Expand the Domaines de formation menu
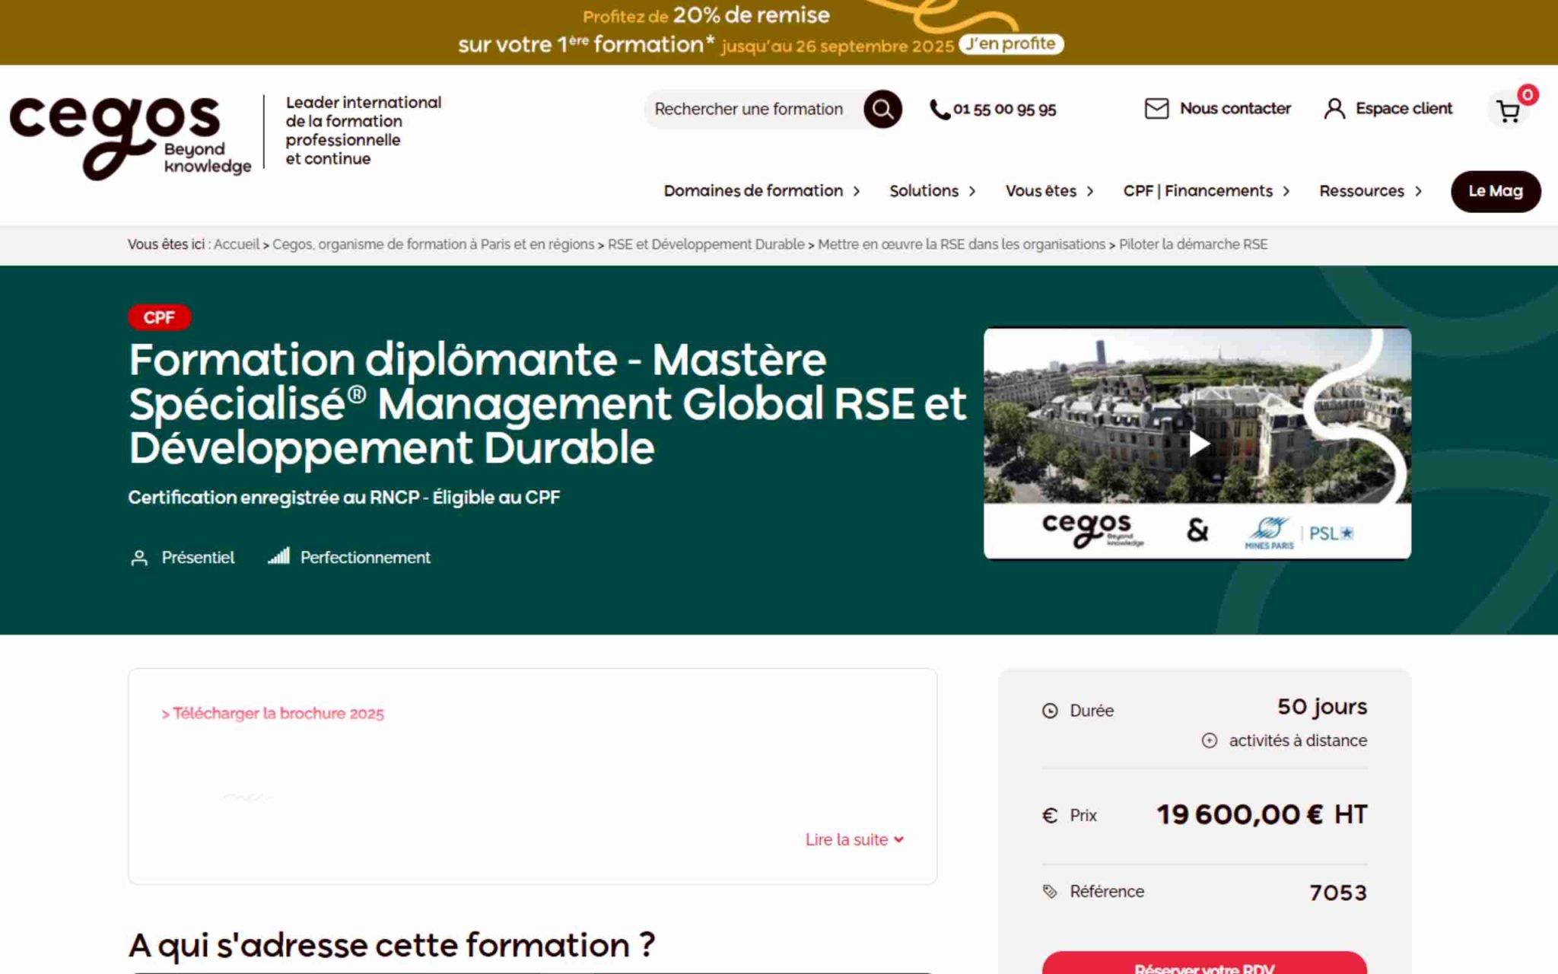The image size is (1558, 974). (762, 191)
